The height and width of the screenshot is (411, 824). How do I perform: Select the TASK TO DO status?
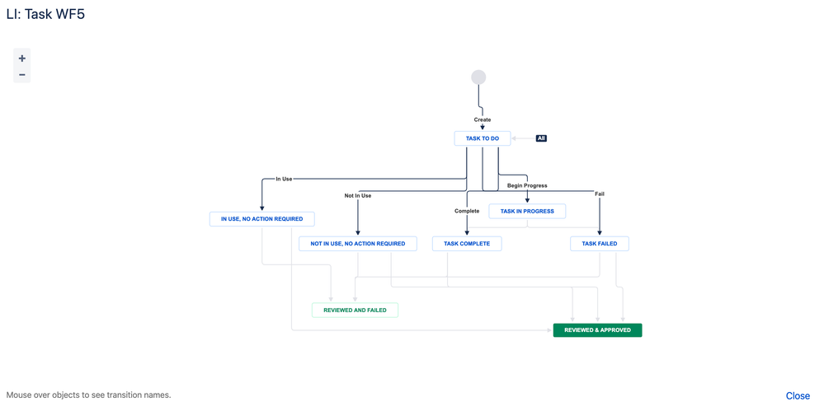[483, 138]
